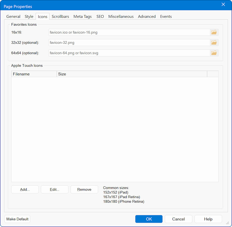Focus the 32x32 optional icon field
232x227 pixels.
tap(129, 43)
